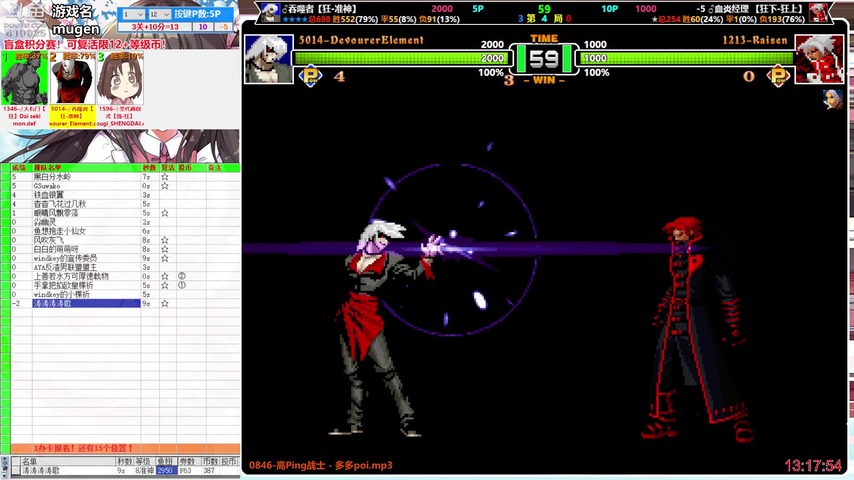The image size is (854, 480).
Task: Select the brown-haired girl 10% winrate card
Action: point(121,79)
